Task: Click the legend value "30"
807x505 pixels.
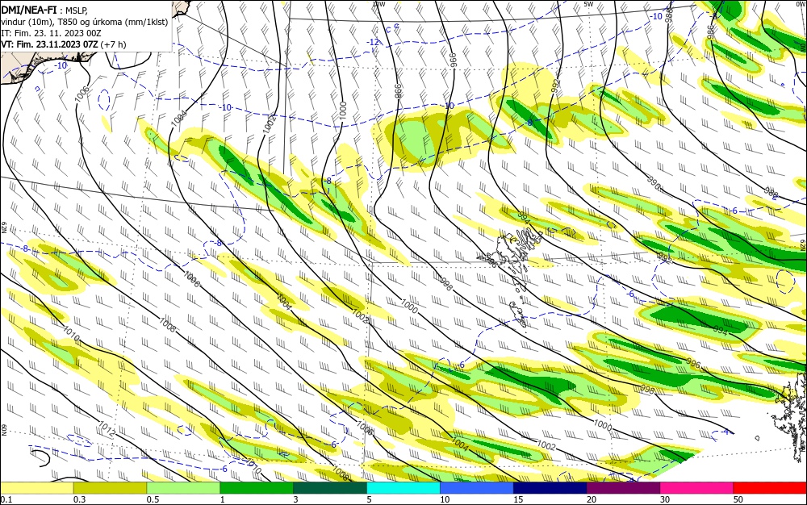Action: tap(665, 499)
